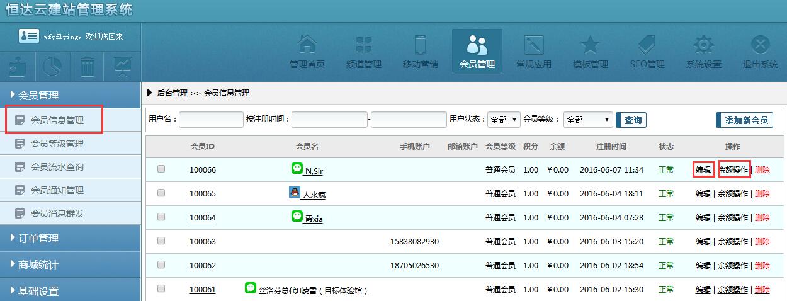Open 移动营销 phone icon

tap(420, 45)
